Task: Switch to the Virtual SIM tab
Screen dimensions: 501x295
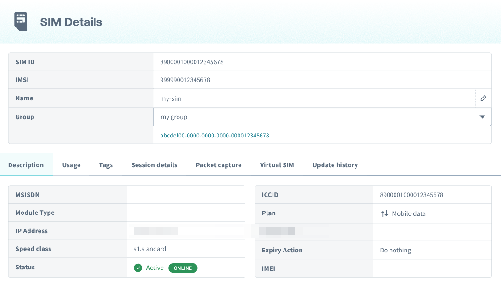Action: 277,165
